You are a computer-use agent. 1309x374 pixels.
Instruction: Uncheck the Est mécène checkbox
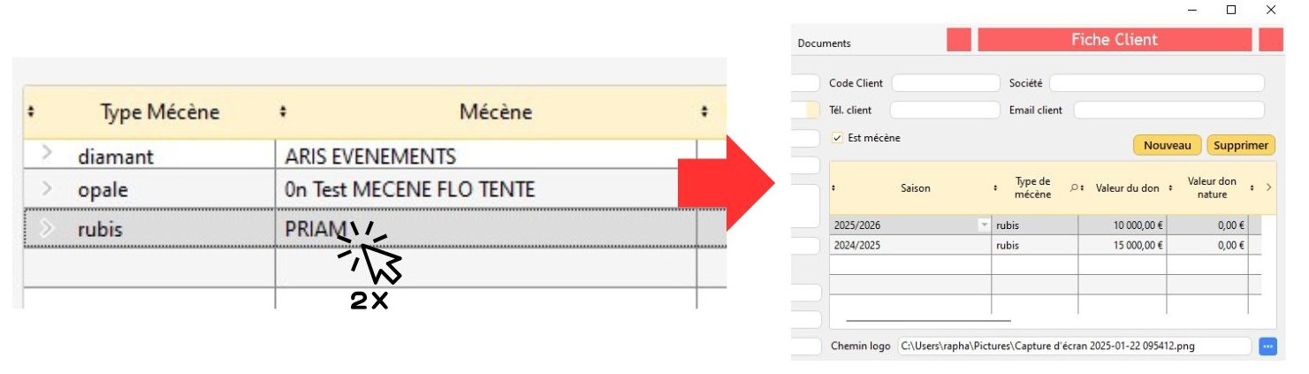tap(837, 139)
